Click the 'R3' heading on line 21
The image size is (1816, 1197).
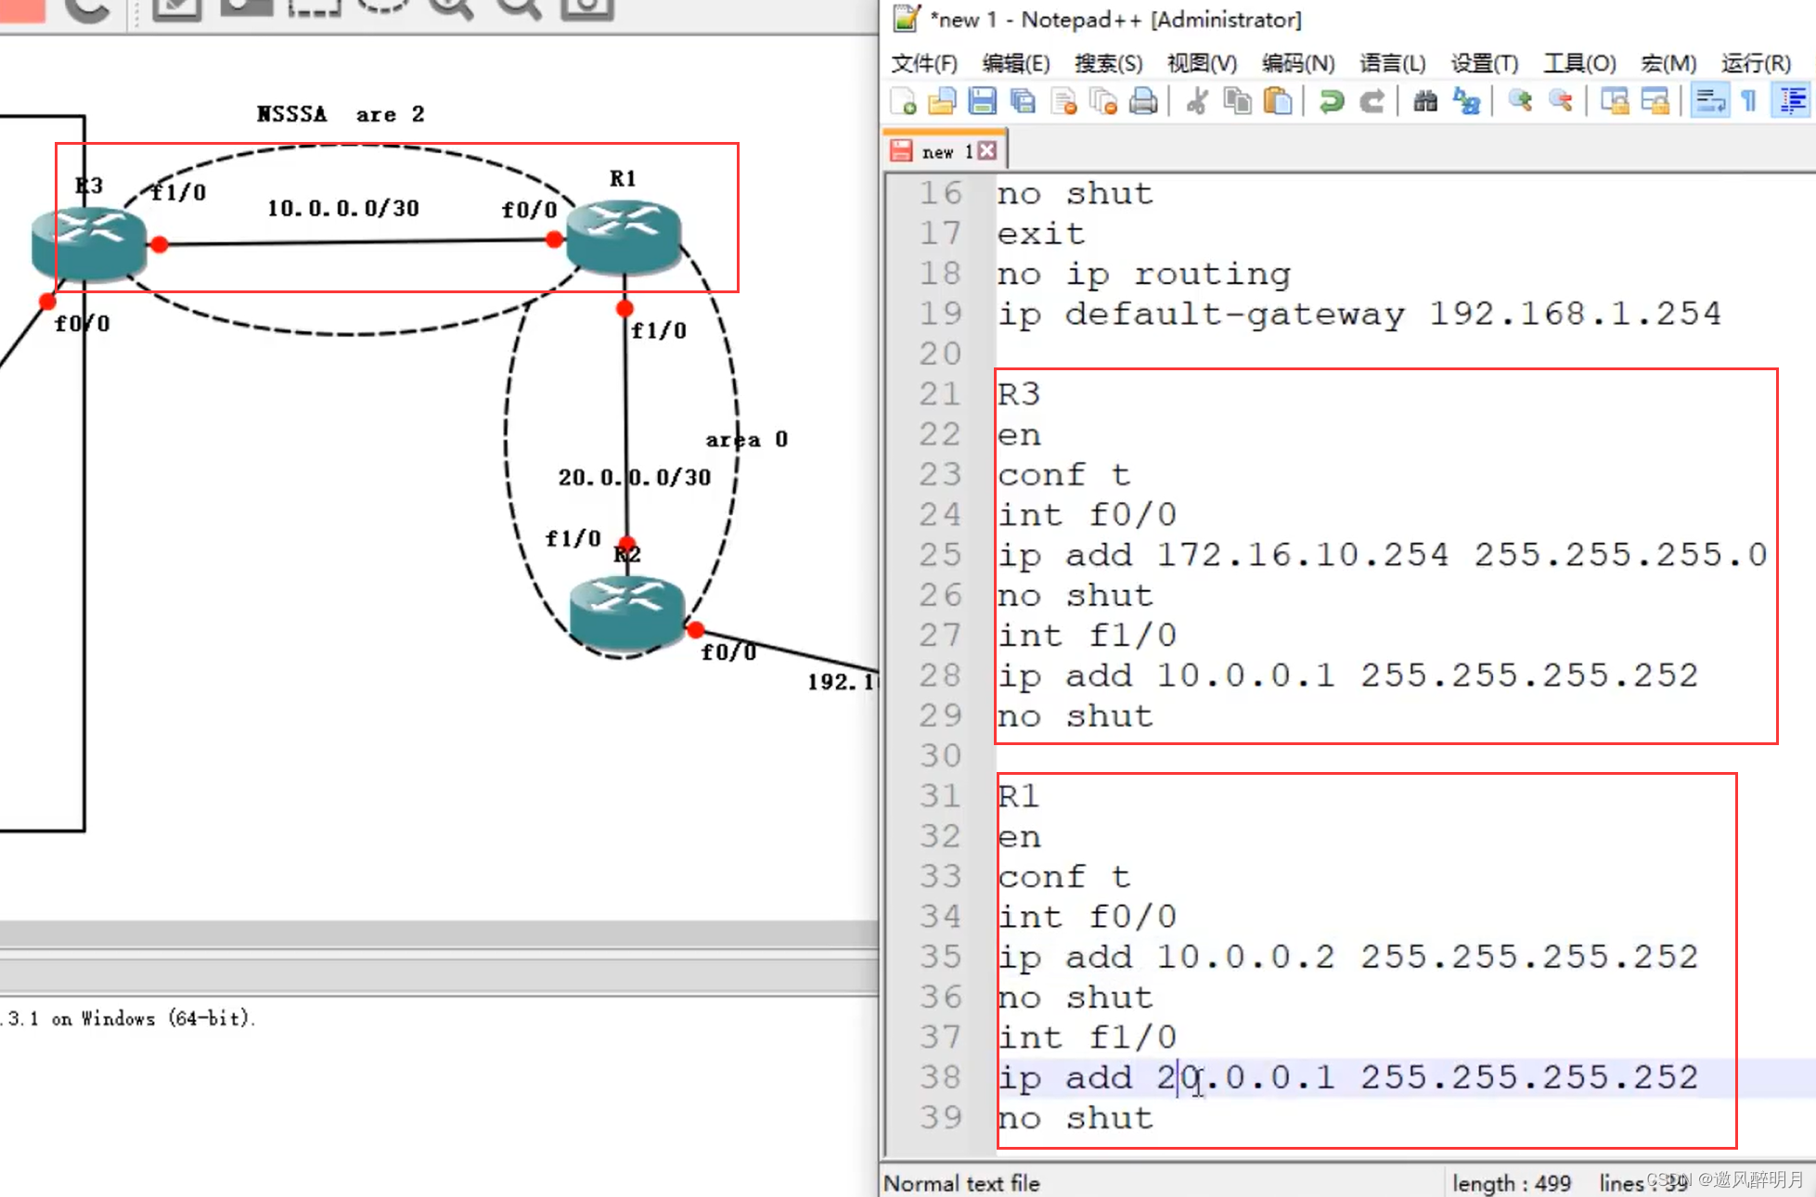[x=1018, y=394]
